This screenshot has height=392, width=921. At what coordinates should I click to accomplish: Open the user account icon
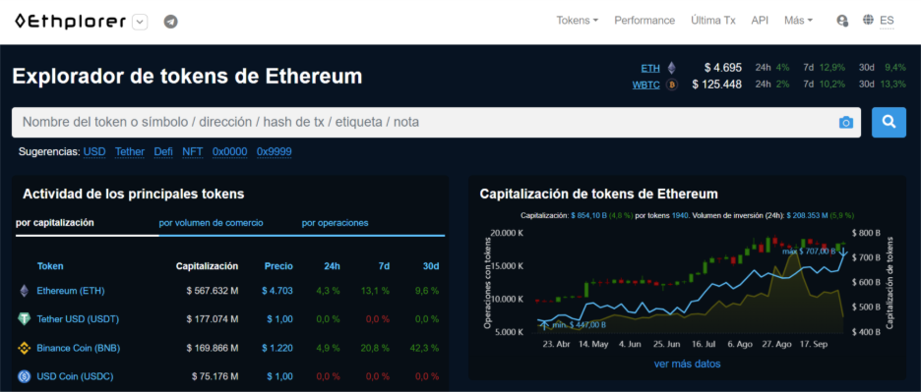pyautogui.click(x=842, y=21)
